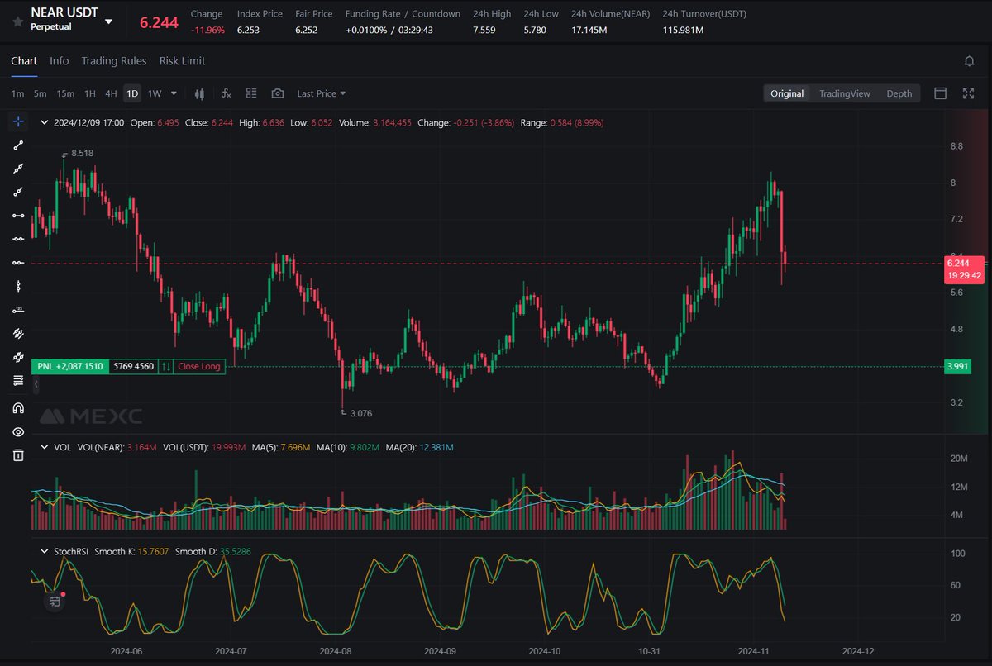Switch to the Chart tab
The height and width of the screenshot is (666, 992).
24,61
